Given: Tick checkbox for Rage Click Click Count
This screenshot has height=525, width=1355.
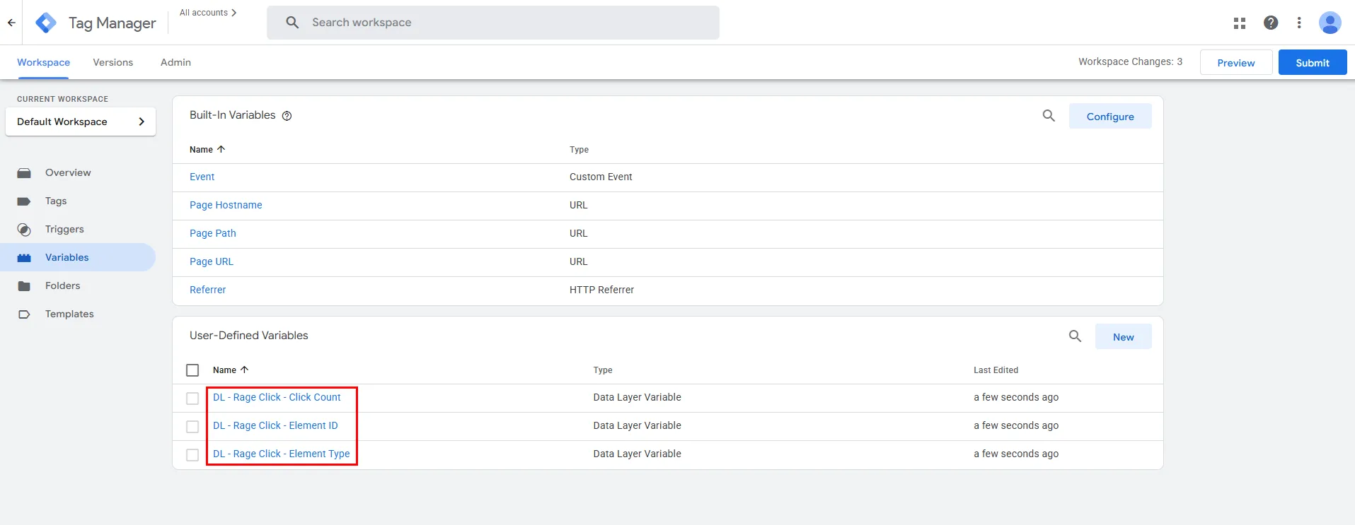Looking at the screenshot, I should coord(192,399).
